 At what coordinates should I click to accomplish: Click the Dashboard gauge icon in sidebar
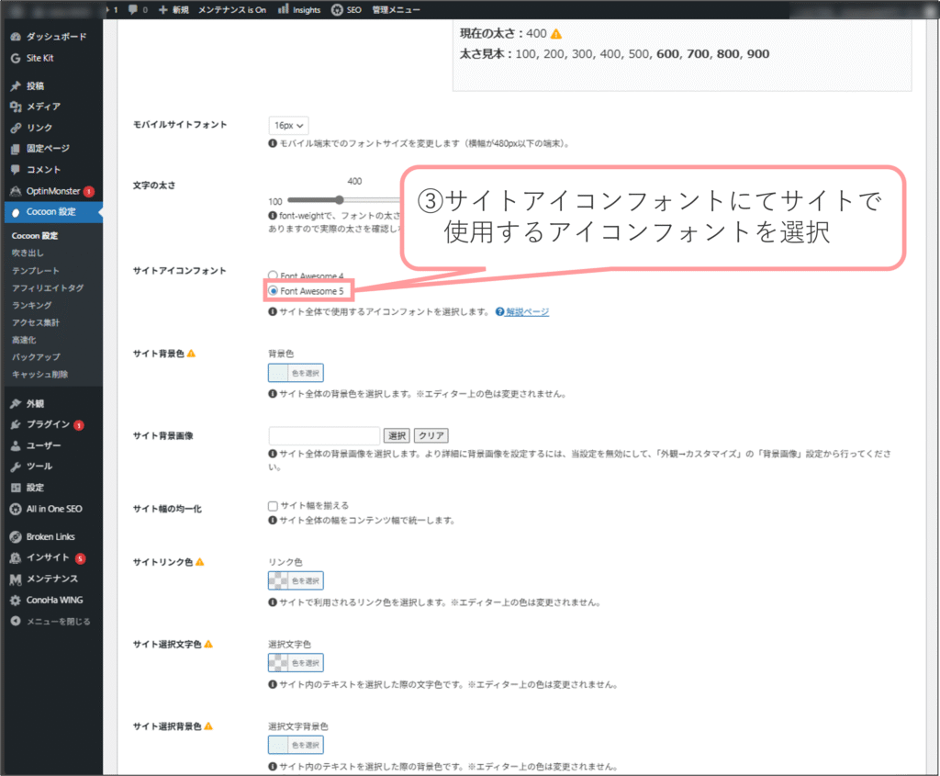pos(16,37)
